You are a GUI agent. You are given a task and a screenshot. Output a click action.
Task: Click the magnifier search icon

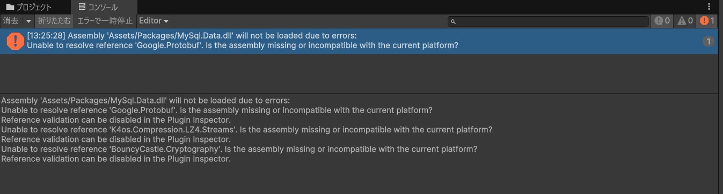[x=453, y=21]
